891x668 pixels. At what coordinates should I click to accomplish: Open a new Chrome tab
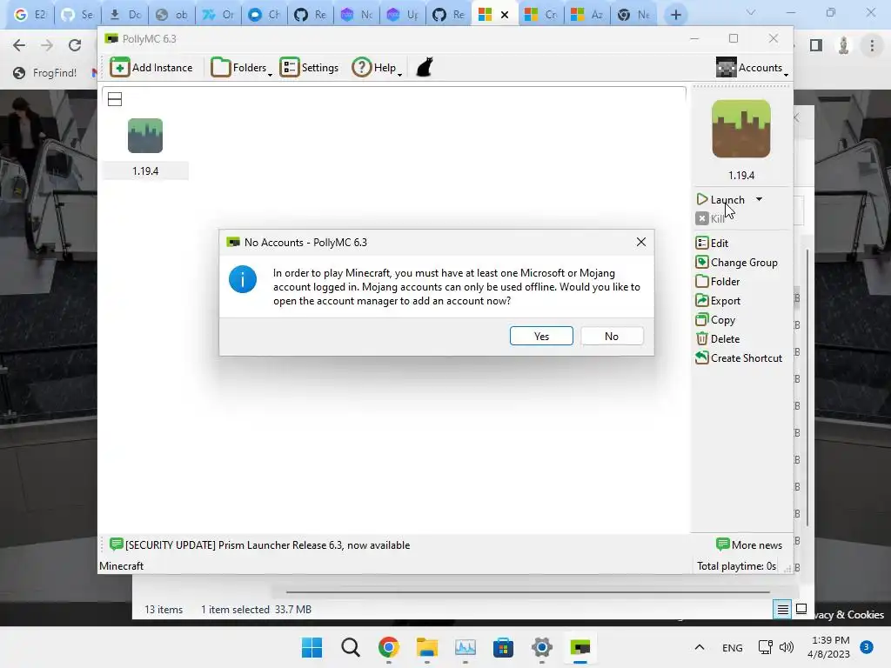[675, 16]
